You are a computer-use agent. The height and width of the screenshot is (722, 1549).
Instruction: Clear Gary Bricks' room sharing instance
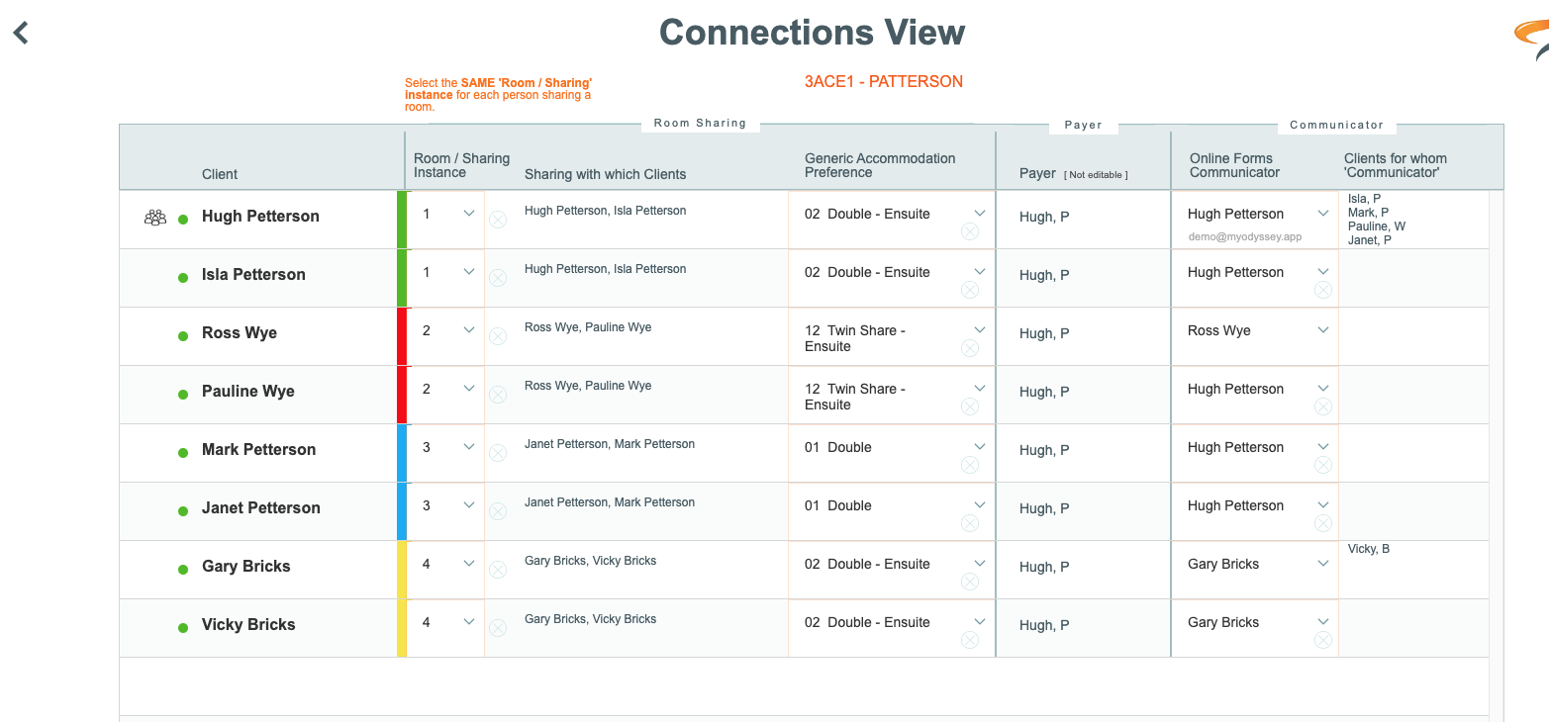[x=498, y=570]
